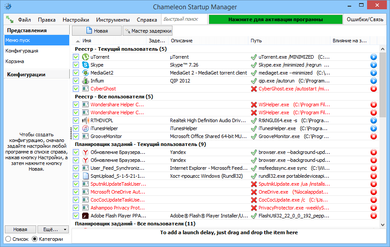Click red X status next to CyberGhost.exe
Image resolution: width=390 pixels, height=247 pixels.
point(254,89)
